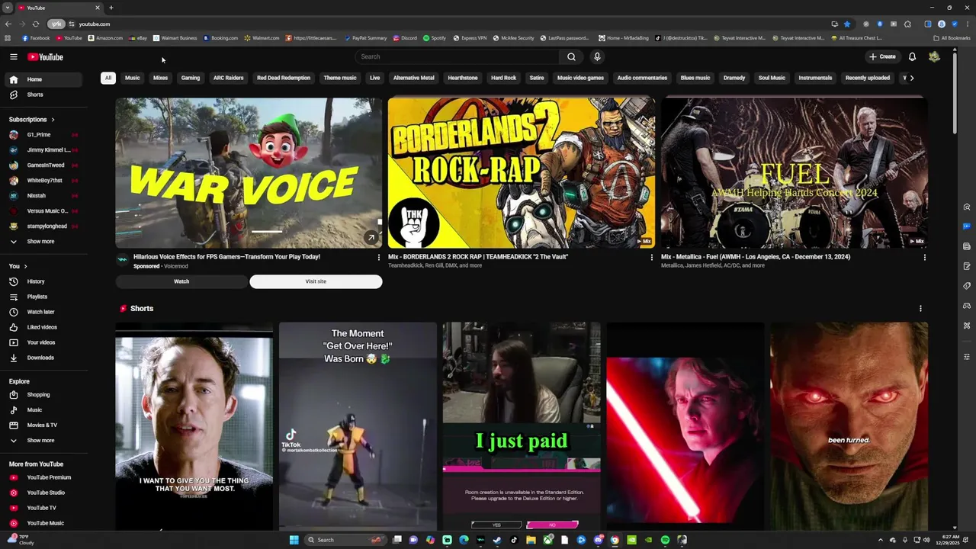The image size is (976, 549).
Task: Open the Borderlands 2 Rock-Rap thumbnail
Action: [522, 173]
